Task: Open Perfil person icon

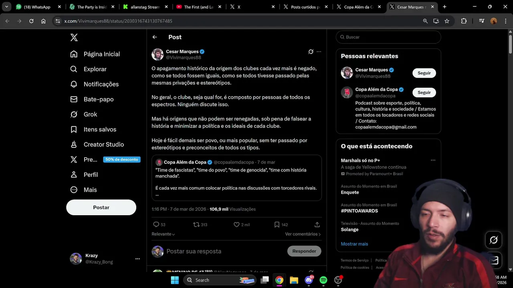Action: 74,175
